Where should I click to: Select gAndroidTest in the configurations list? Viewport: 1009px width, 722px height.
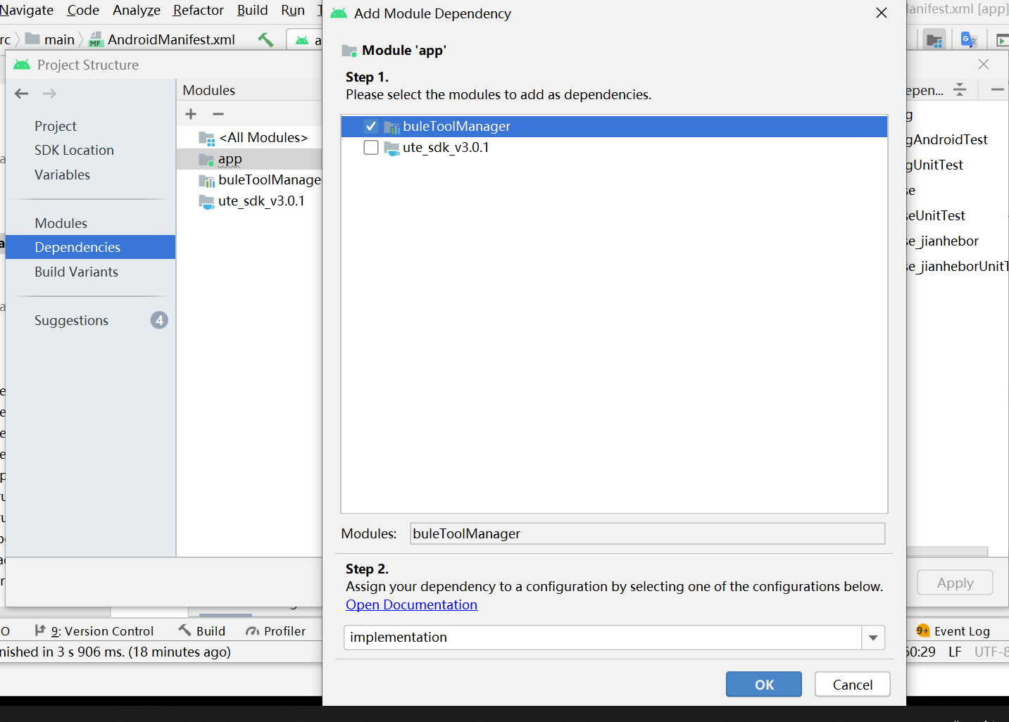point(947,139)
